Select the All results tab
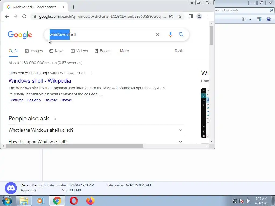The image size is (275, 206). [x=13, y=51]
